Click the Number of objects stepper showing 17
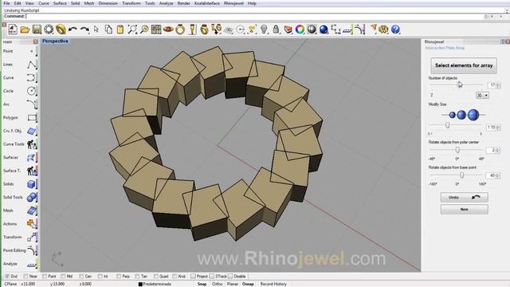Screen dimensions: 510x287 (494, 85)
